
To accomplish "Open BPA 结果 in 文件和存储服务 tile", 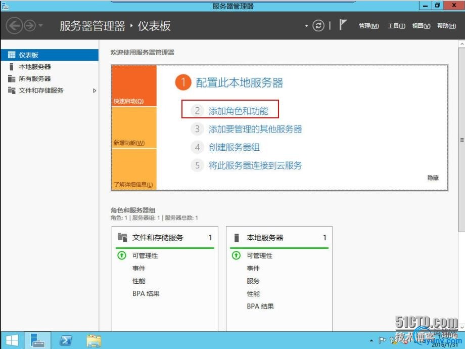I will (x=146, y=293).
